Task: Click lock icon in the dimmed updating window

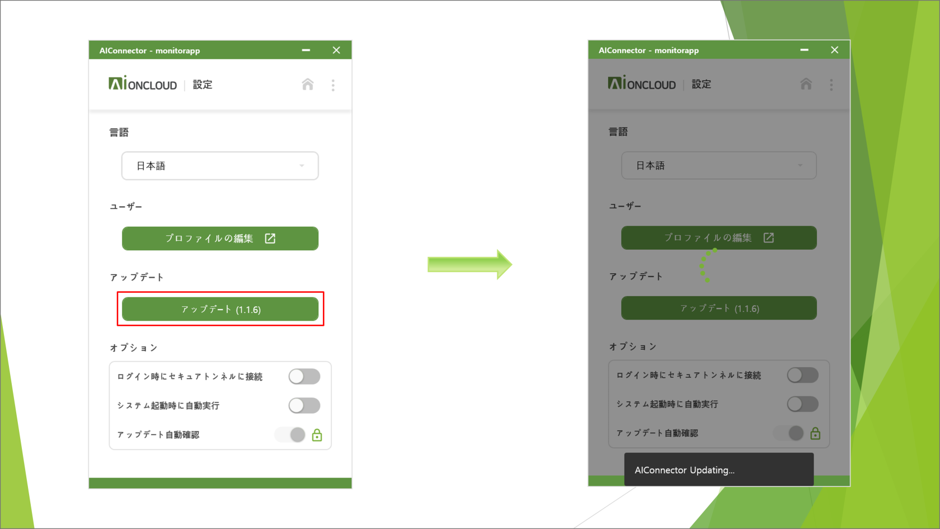Action: tap(815, 433)
